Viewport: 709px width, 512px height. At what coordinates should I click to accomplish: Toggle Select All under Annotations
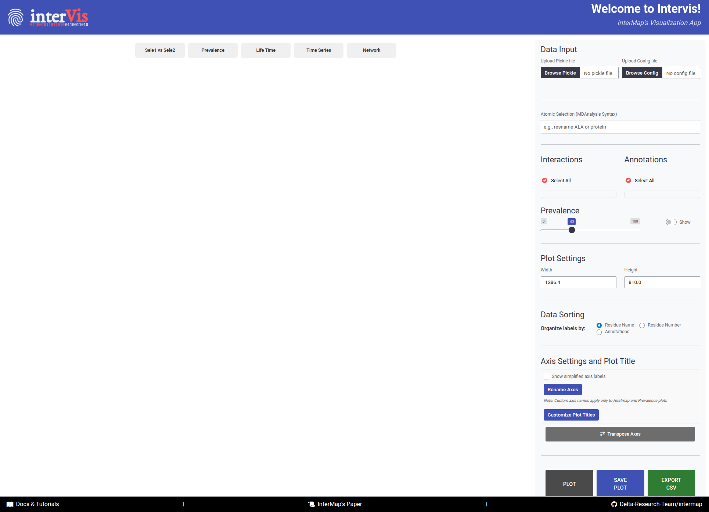[x=629, y=180]
